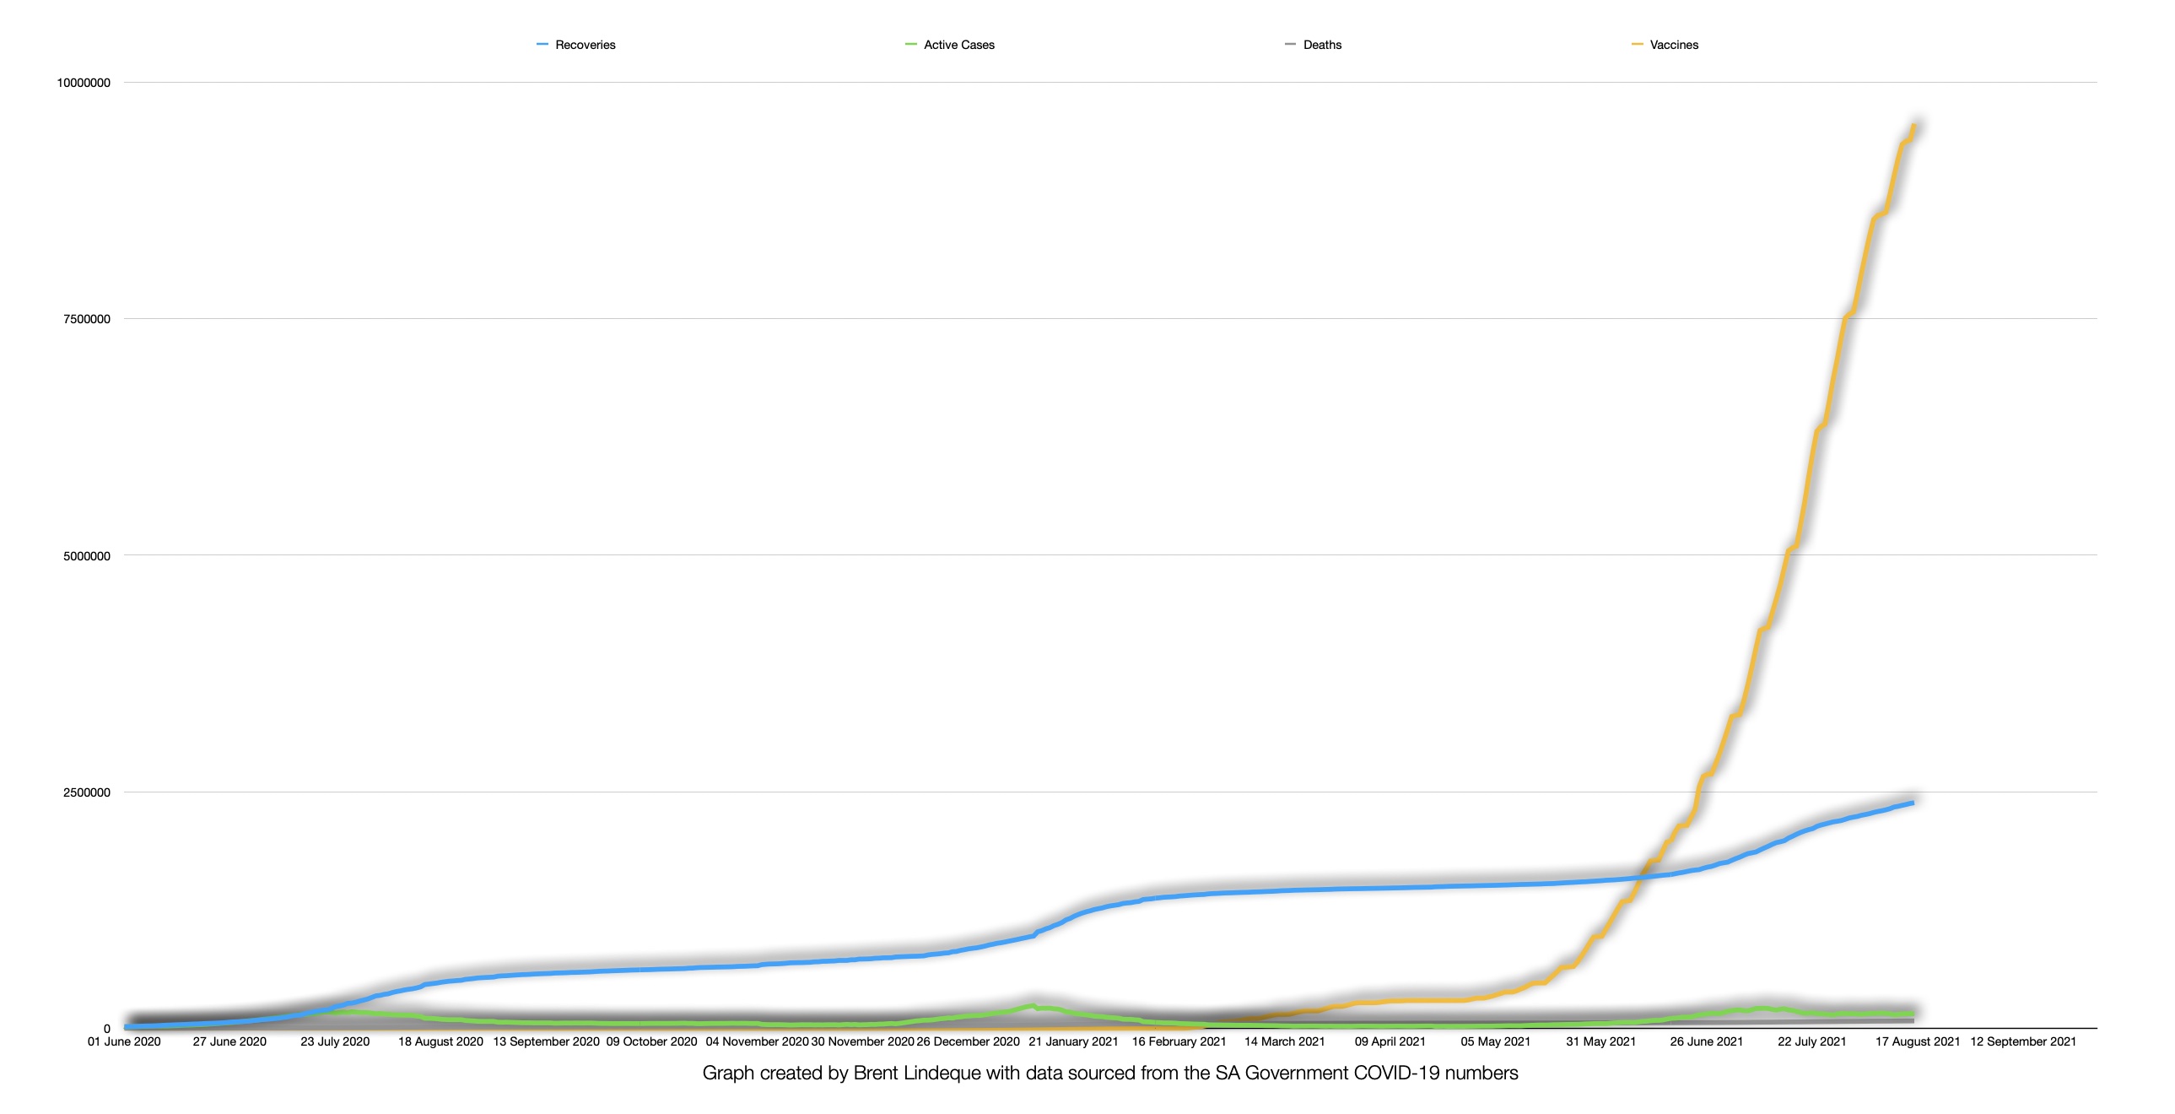Click the 10000000 y-axis label
2175x1114 pixels.
pyautogui.click(x=84, y=83)
